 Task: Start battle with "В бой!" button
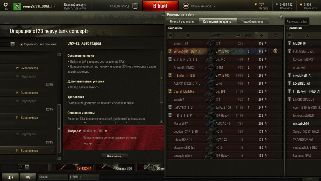[160, 6]
